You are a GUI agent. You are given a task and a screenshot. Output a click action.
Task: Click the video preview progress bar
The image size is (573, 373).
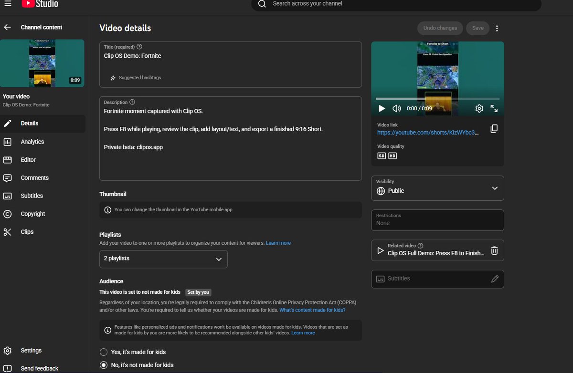437,99
